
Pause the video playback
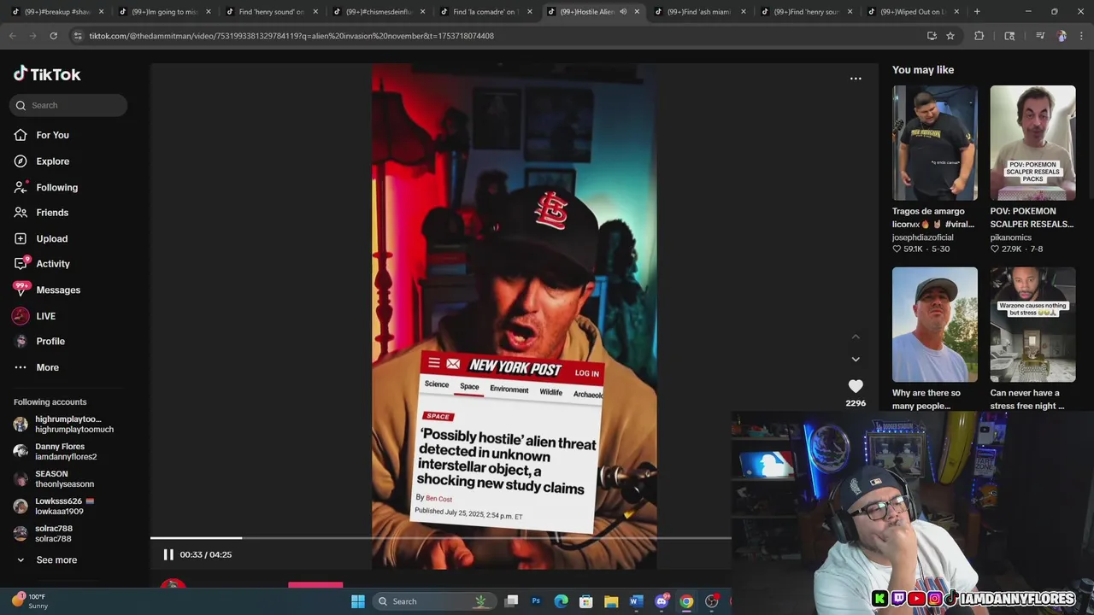(168, 554)
